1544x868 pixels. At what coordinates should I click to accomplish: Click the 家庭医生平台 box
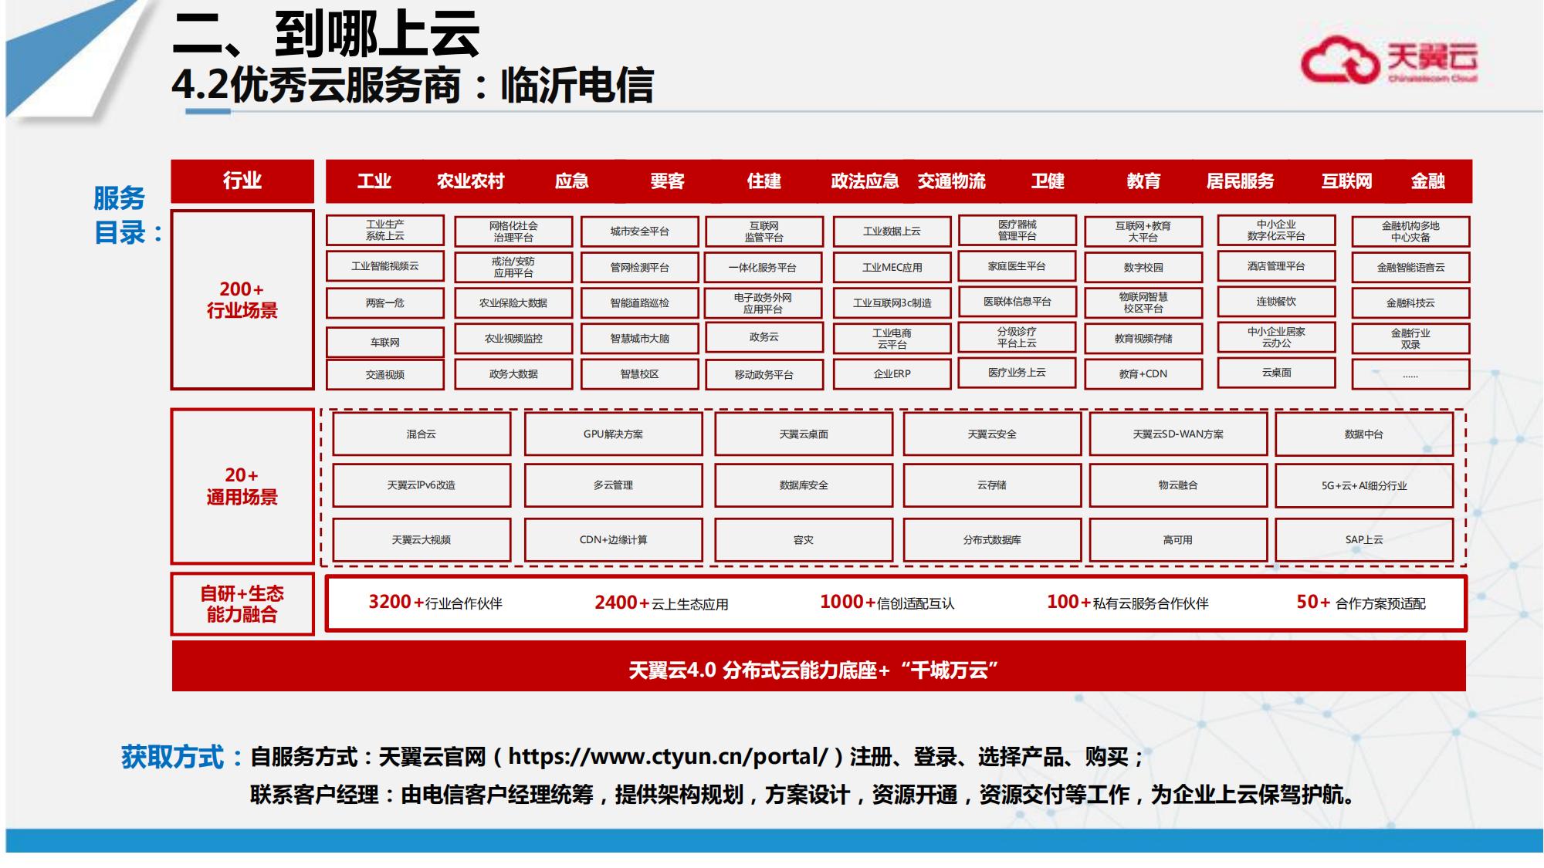point(1017,266)
